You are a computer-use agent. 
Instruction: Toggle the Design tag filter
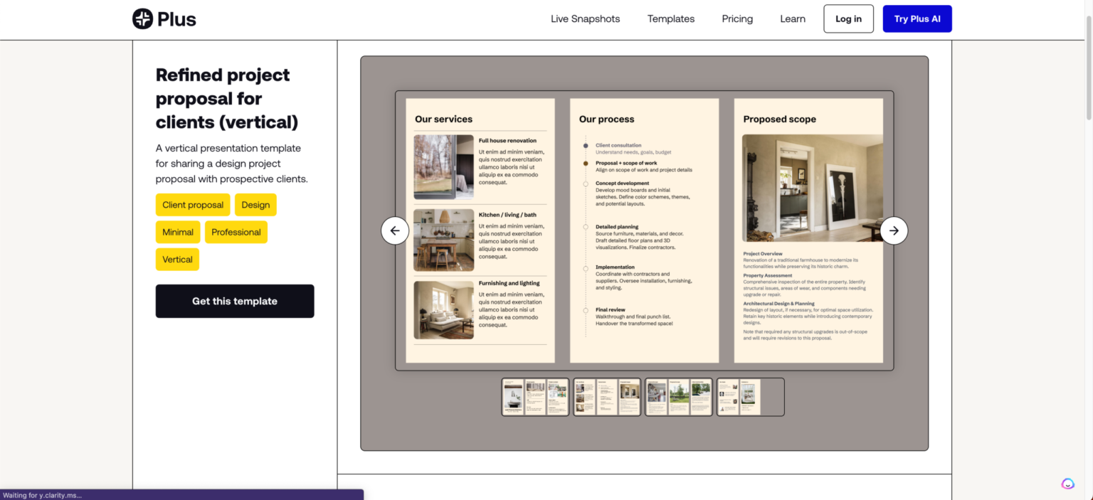[x=255, y=204]
